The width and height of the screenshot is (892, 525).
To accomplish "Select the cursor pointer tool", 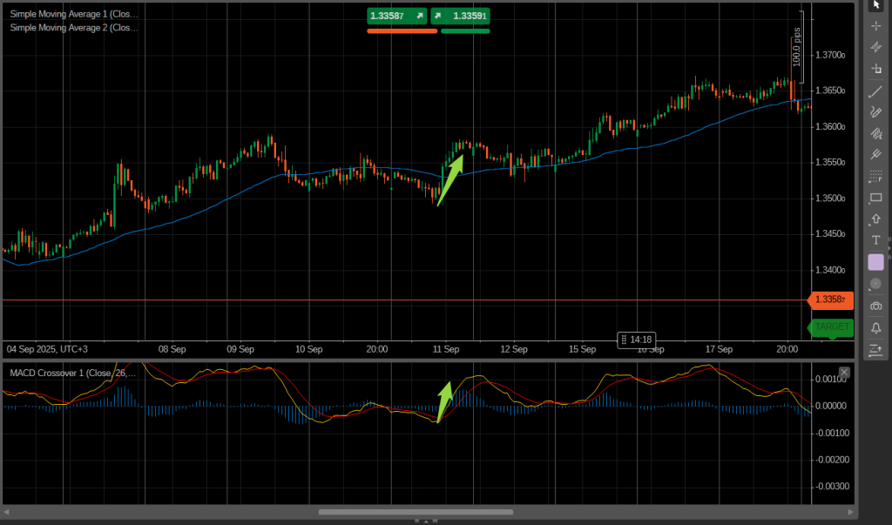I will (876, 4).
